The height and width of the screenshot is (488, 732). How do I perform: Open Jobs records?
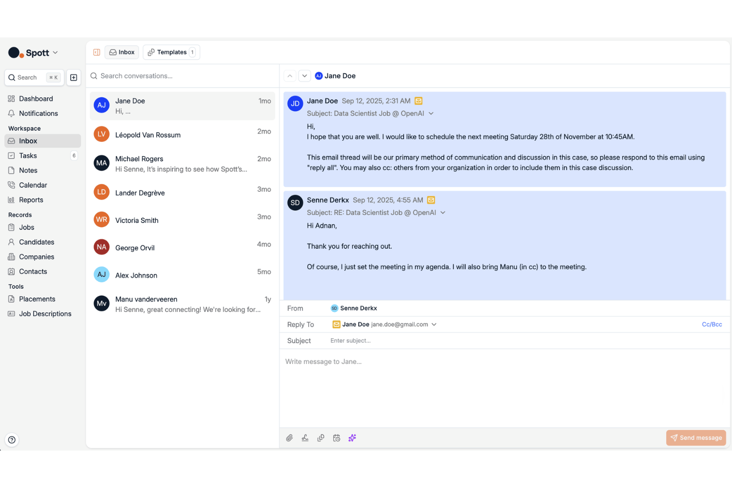(x=43, y=227)
